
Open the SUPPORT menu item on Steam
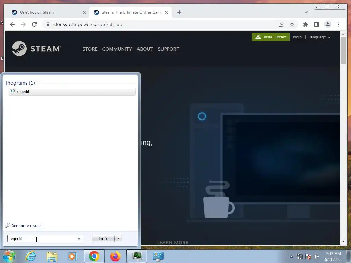168,49
